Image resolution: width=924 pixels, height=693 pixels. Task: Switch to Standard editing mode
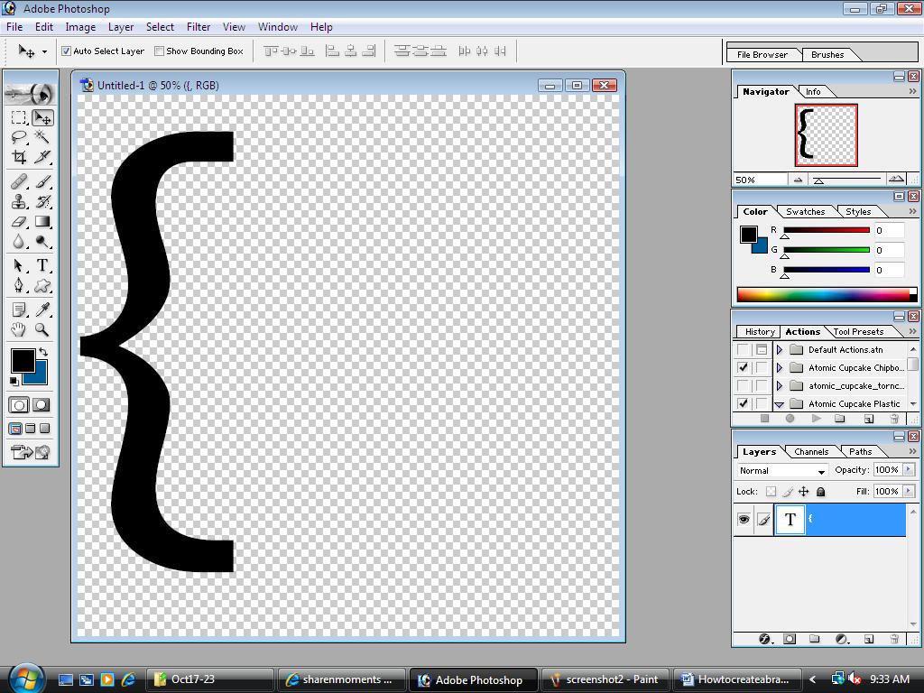click(x=19, y=405)
